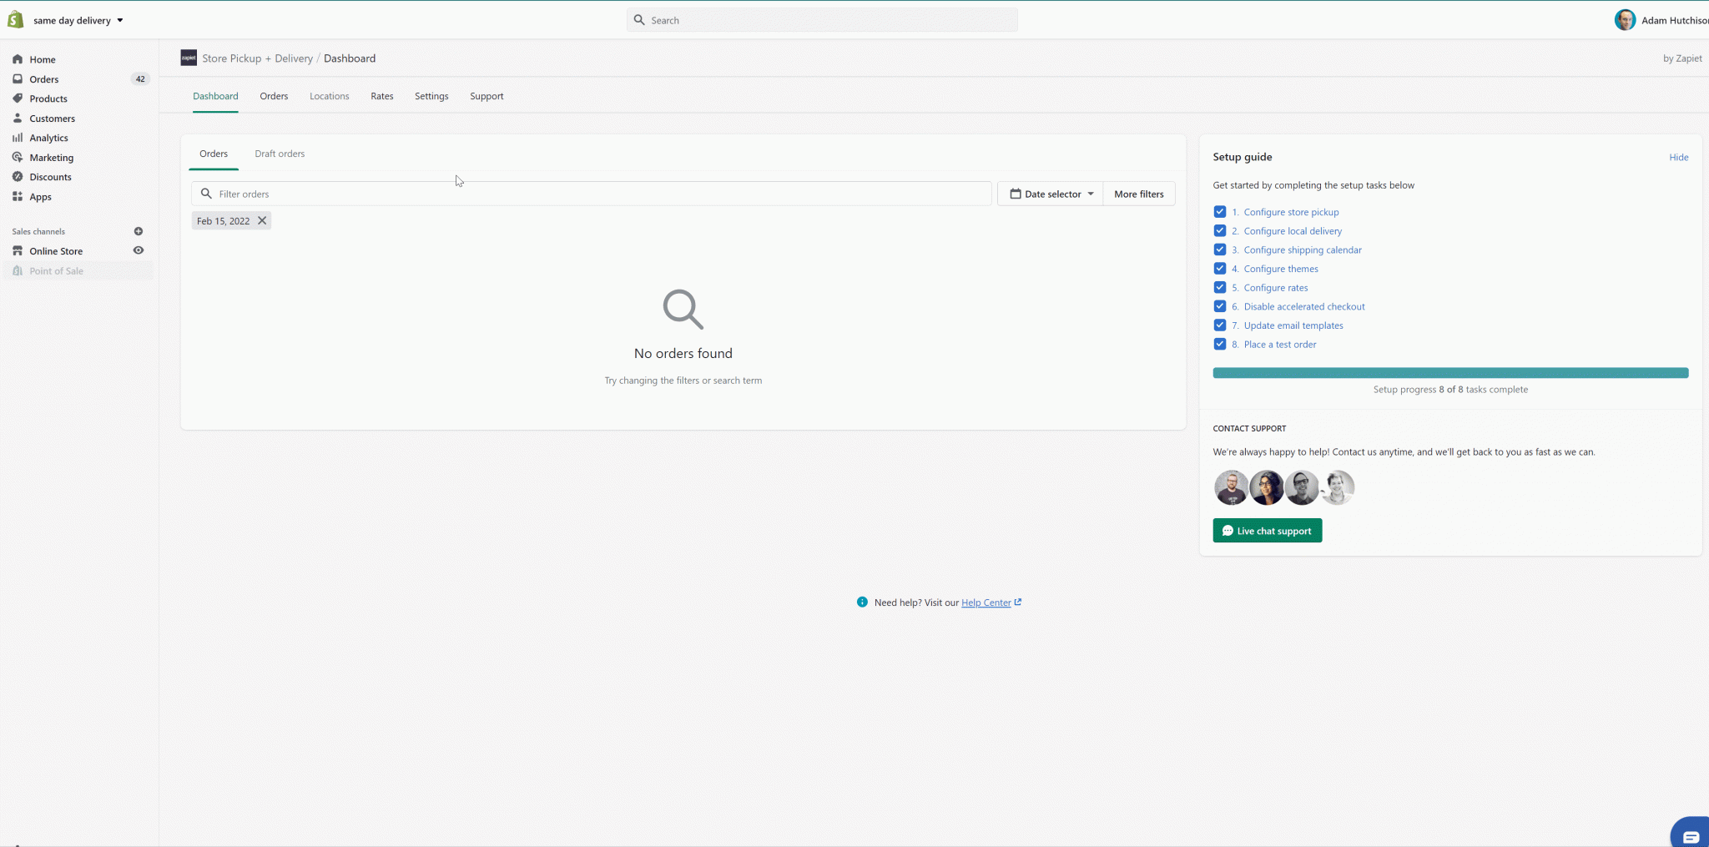Toggle checkbox for Configure local delivery

pyautogui.click(x=1220, y=230)
